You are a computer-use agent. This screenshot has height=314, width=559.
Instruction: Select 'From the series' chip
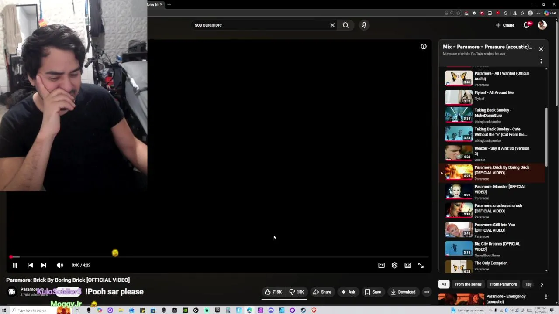(468, 284)
